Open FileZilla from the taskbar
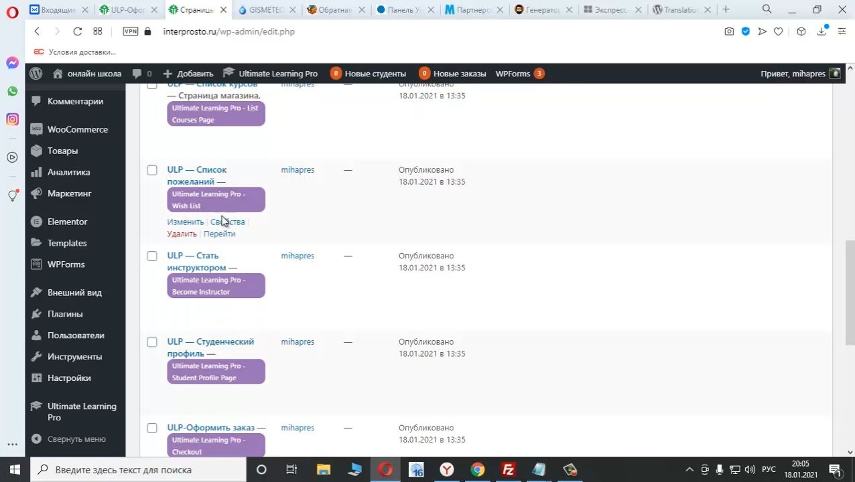Image resolution: width=855 pixels, height=482 pixels. tap(508, 470)
